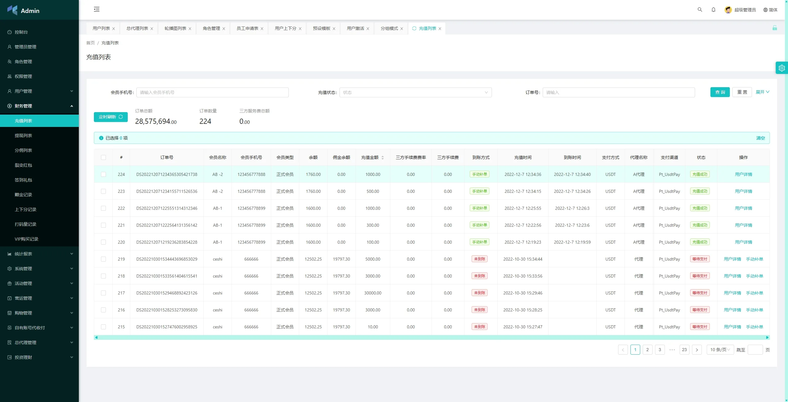788x402 pixels.
Task: Open notifications bell icon
Action: point(713,10)
